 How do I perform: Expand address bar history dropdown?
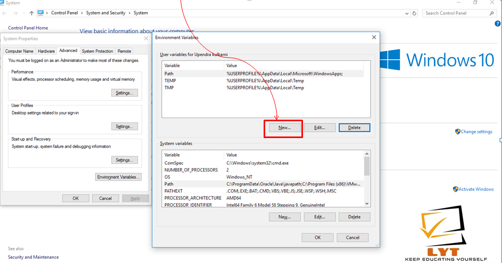(406, 14)
